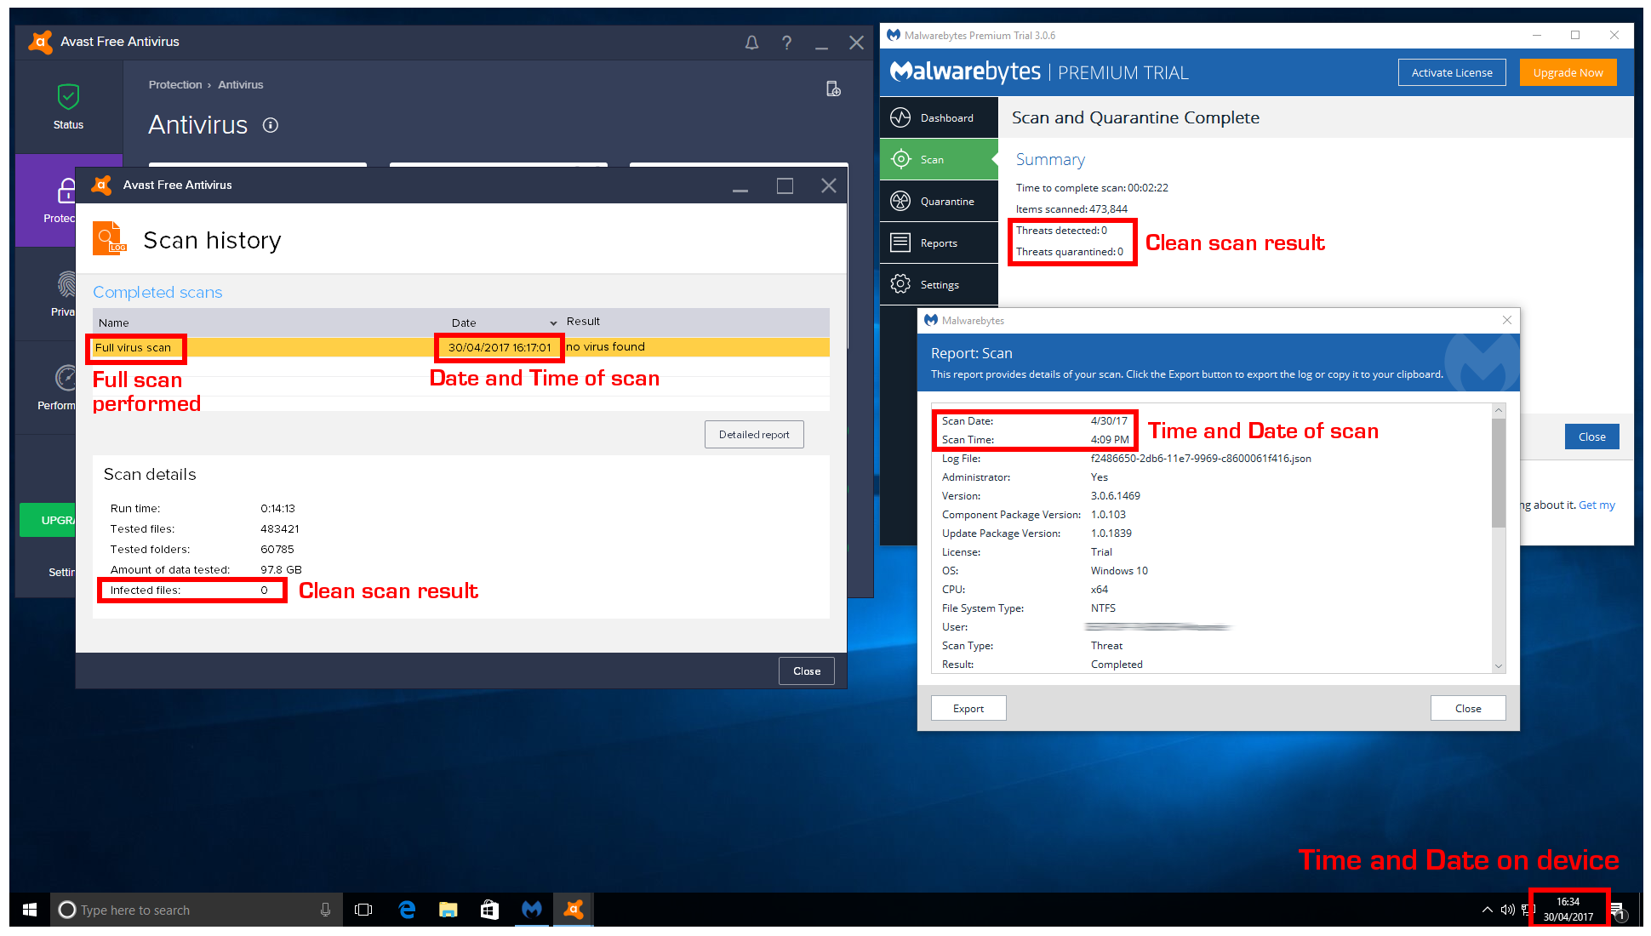Select the Full virus scan row
The image size is (1651, 936).
(460, 347)
